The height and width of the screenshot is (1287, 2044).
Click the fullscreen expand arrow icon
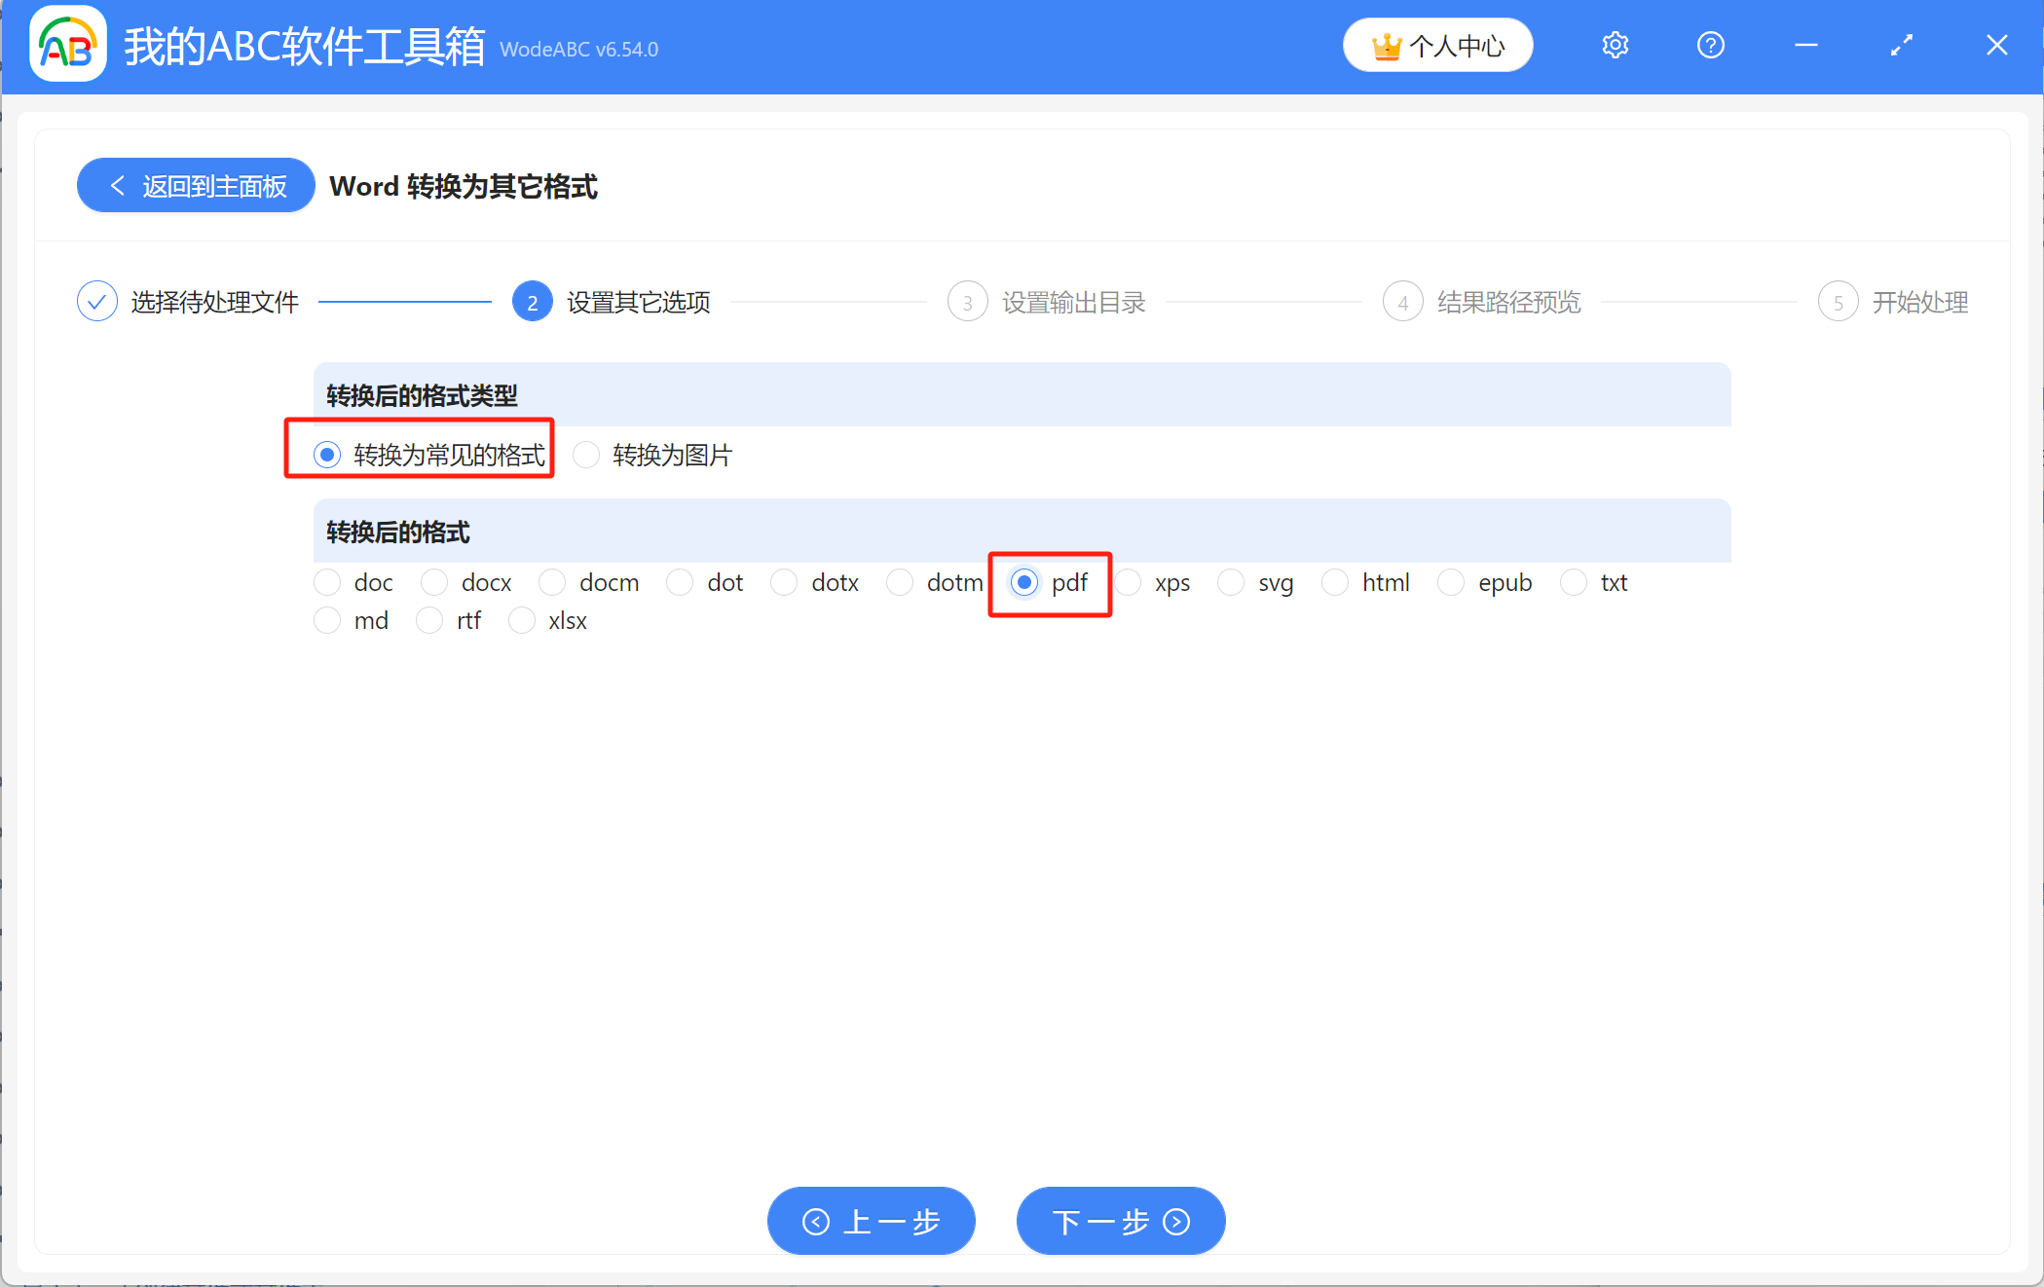(x=1901, y=45)
